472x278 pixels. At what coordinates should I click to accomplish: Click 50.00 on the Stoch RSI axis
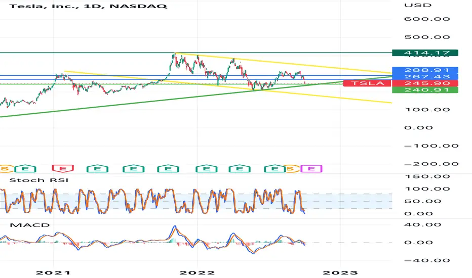pyautogui.click(x=423, y=201)
